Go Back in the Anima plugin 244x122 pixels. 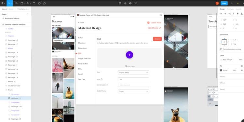(x=81, y=23)
